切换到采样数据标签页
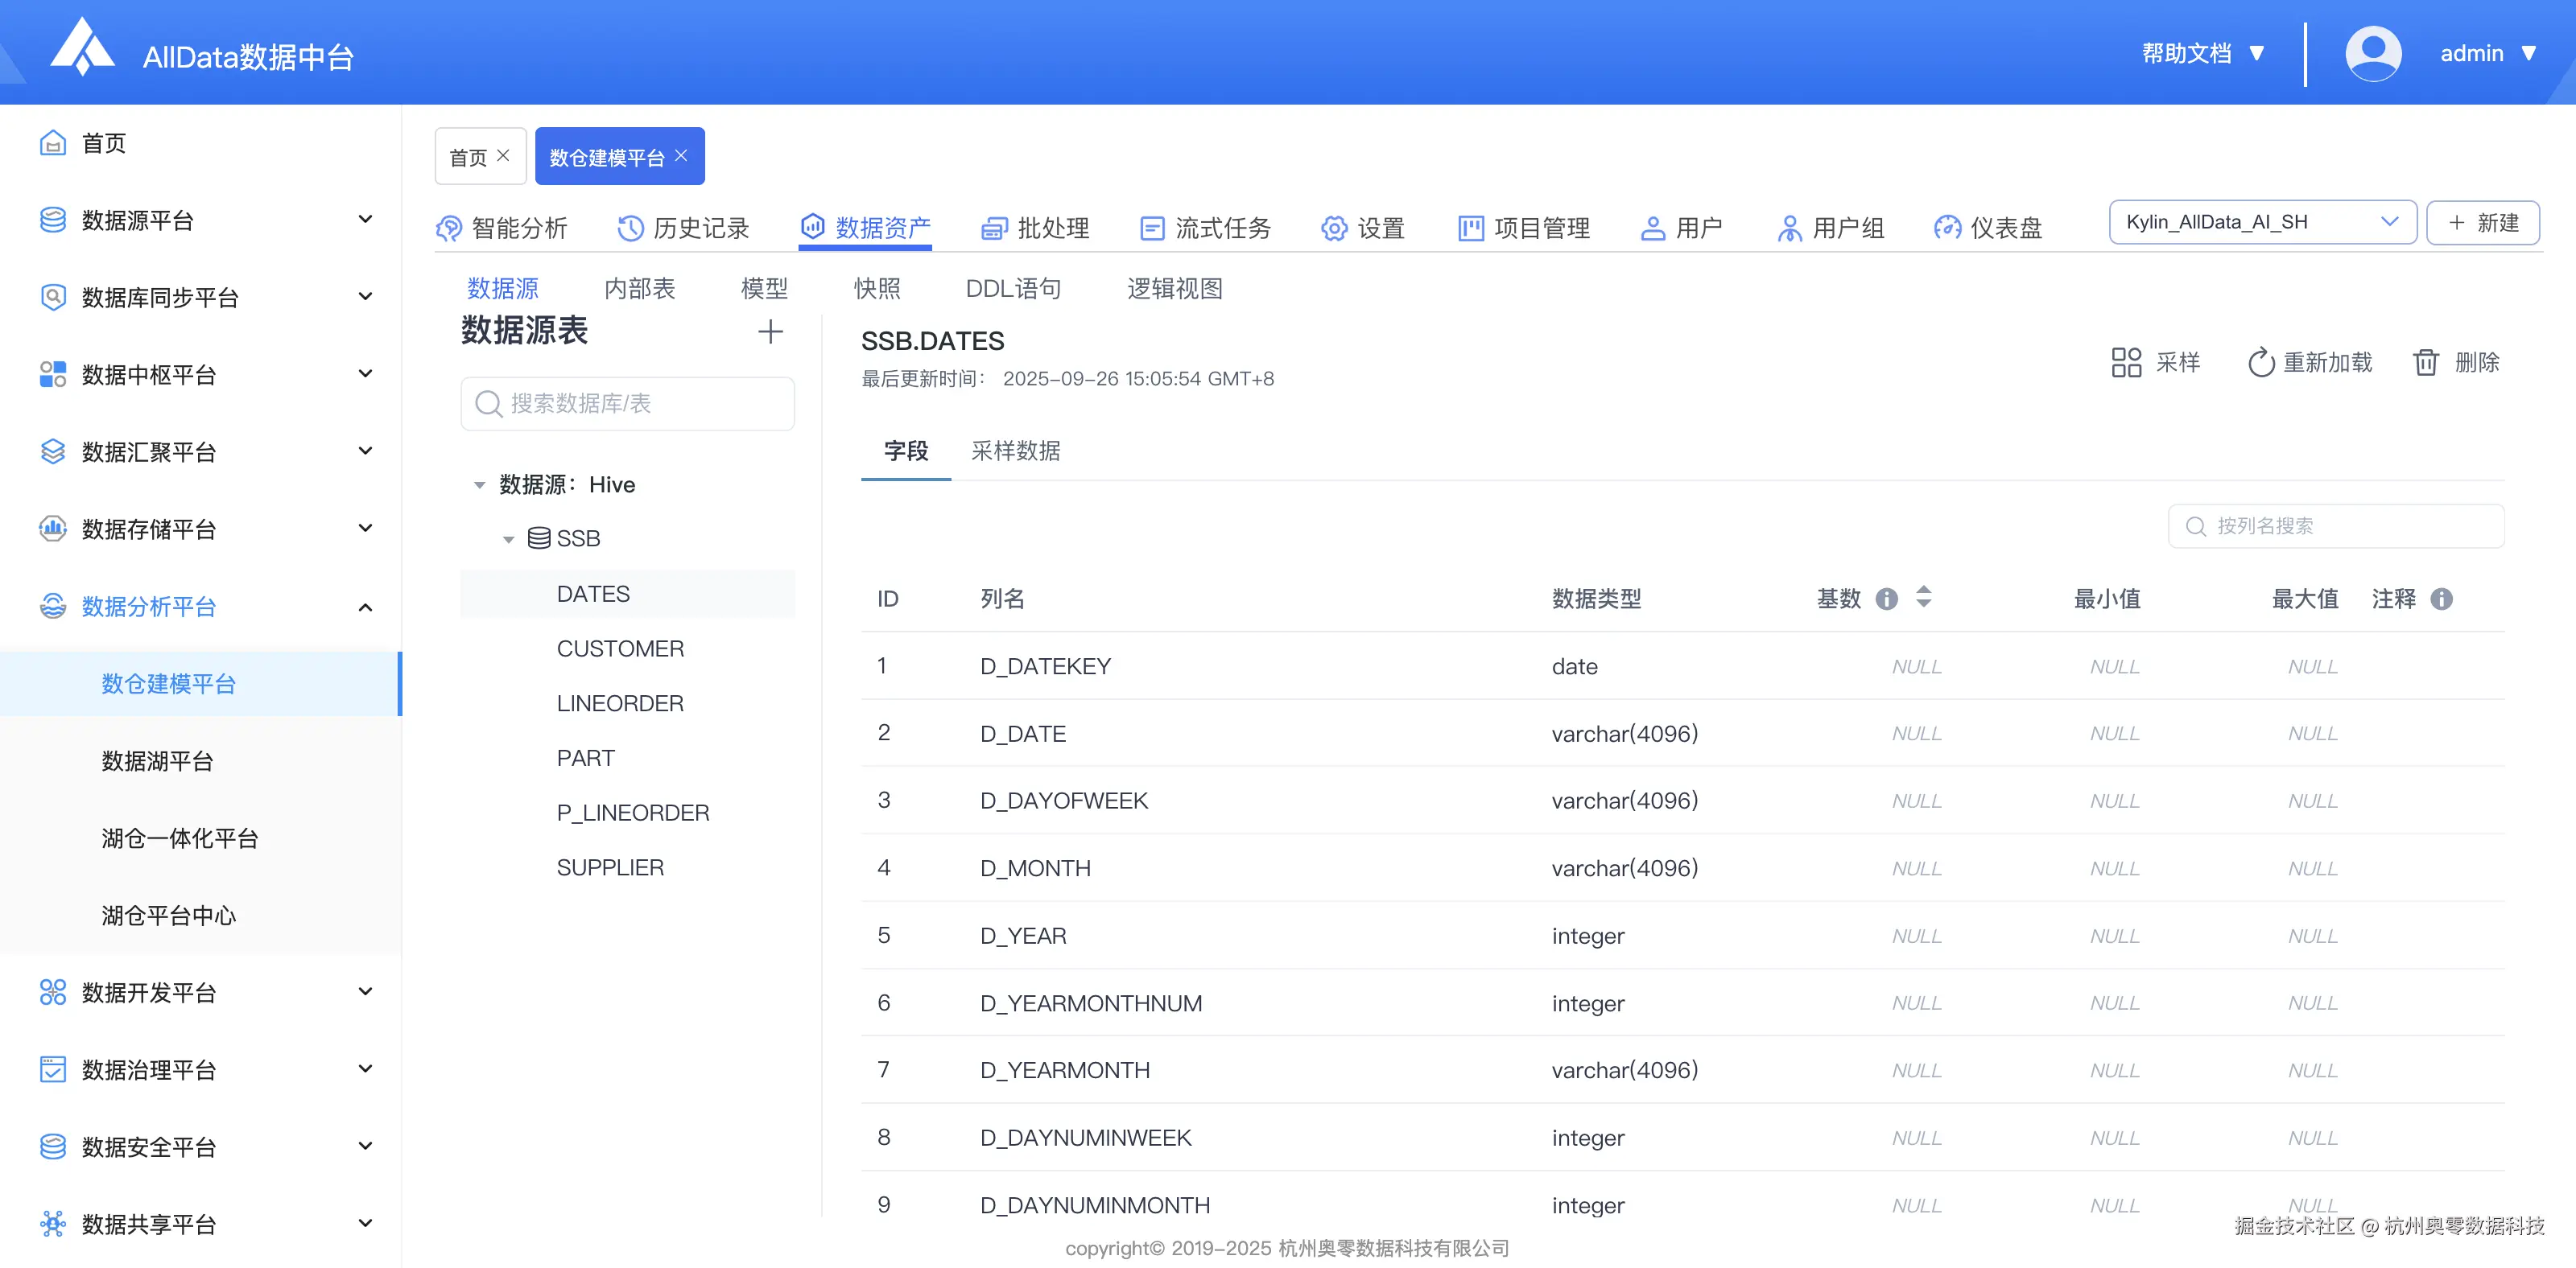Viewport: 2576px width, 1268px height. point(1015,451)
